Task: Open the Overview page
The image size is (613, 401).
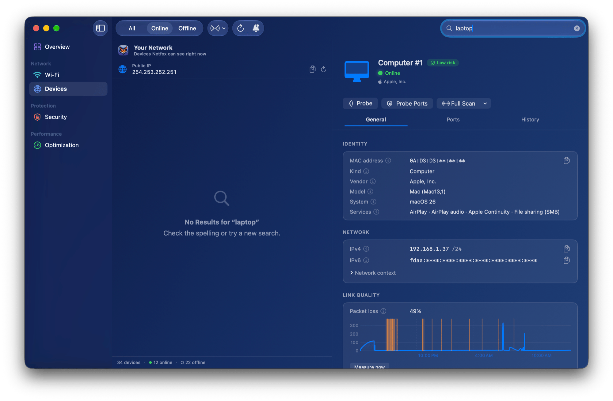Action: (x=68, y=47)
